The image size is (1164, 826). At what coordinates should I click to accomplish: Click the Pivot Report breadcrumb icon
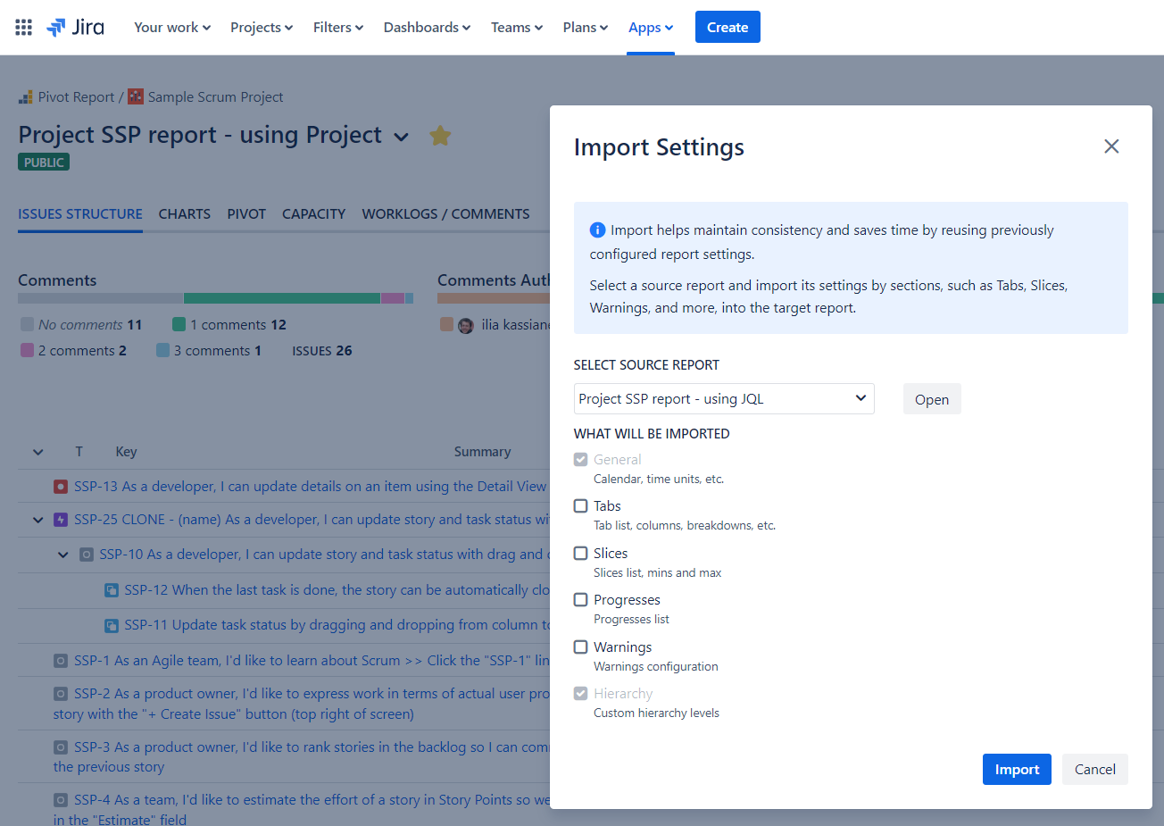coord(26,96)
